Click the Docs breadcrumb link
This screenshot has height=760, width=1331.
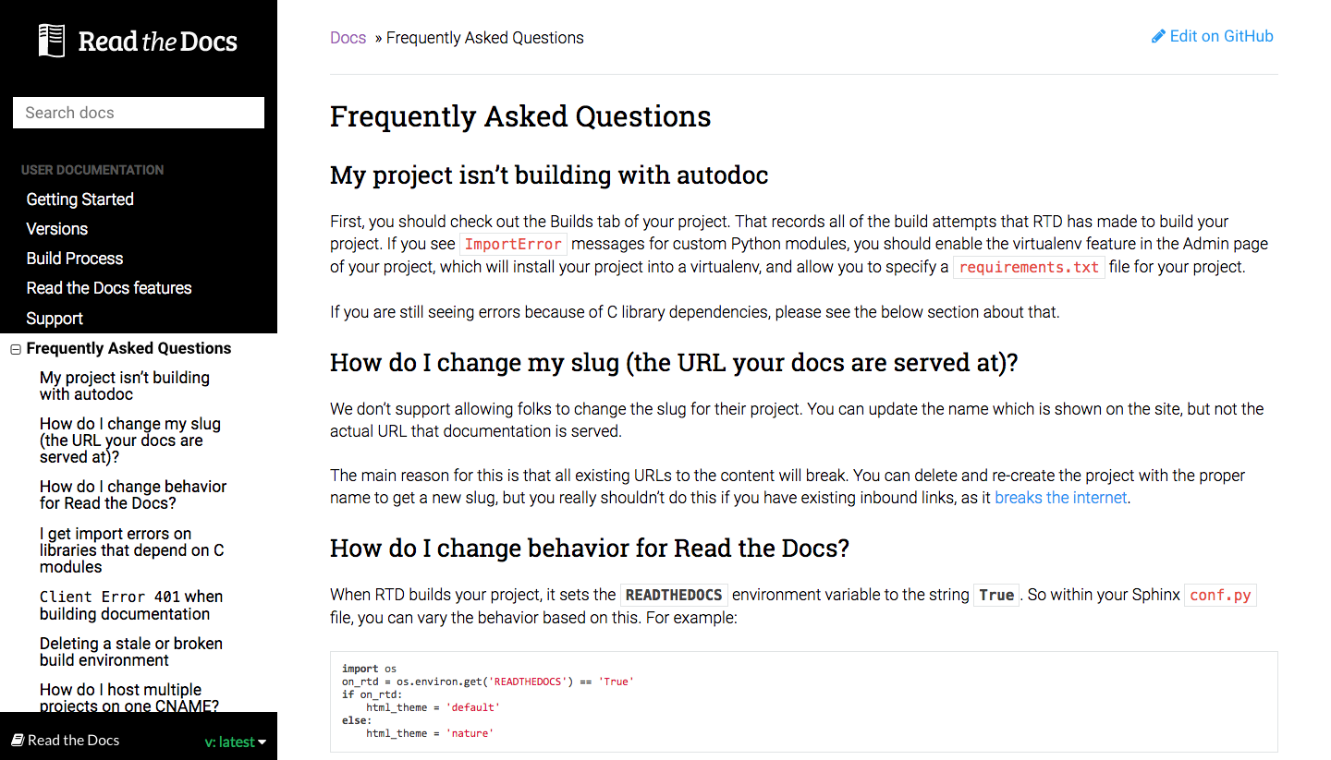348,38
